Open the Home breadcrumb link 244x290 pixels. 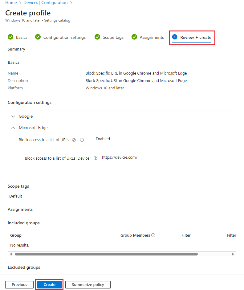(x=11, y=3)
